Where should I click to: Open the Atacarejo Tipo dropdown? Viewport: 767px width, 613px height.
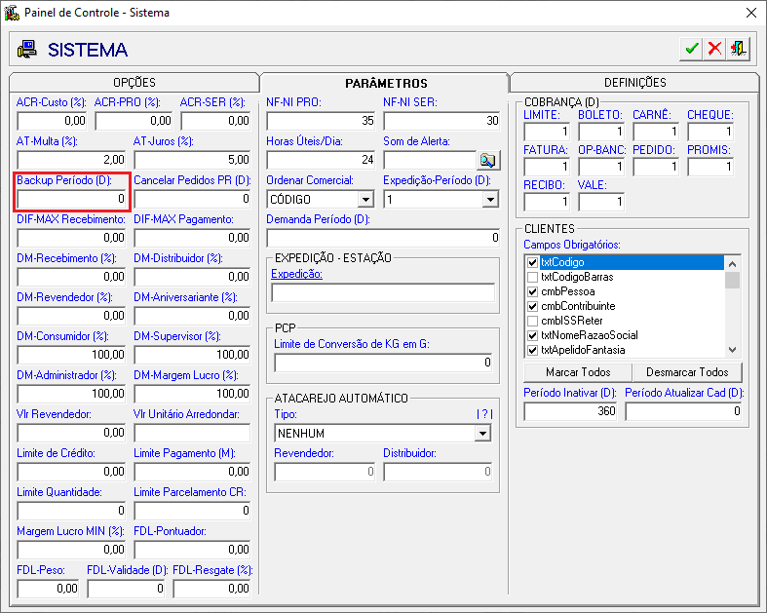(482, 433)
